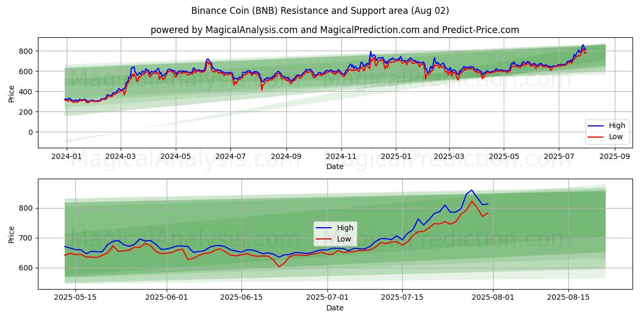641x320 pixels.
Task: Click the '2025-06-01' date tick label
Action: [167, 299]
